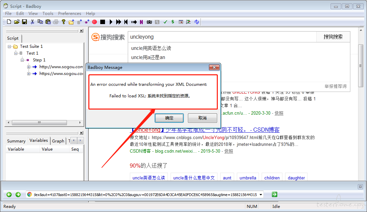The height and width of the screenshot is (212, 367).
Task: Click the New script toolbar icon
Action: tap(9, 22)
